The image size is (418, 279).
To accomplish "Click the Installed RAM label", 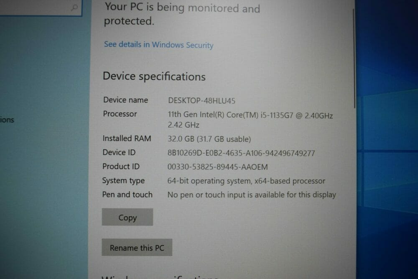I will (x=127, y=138).
